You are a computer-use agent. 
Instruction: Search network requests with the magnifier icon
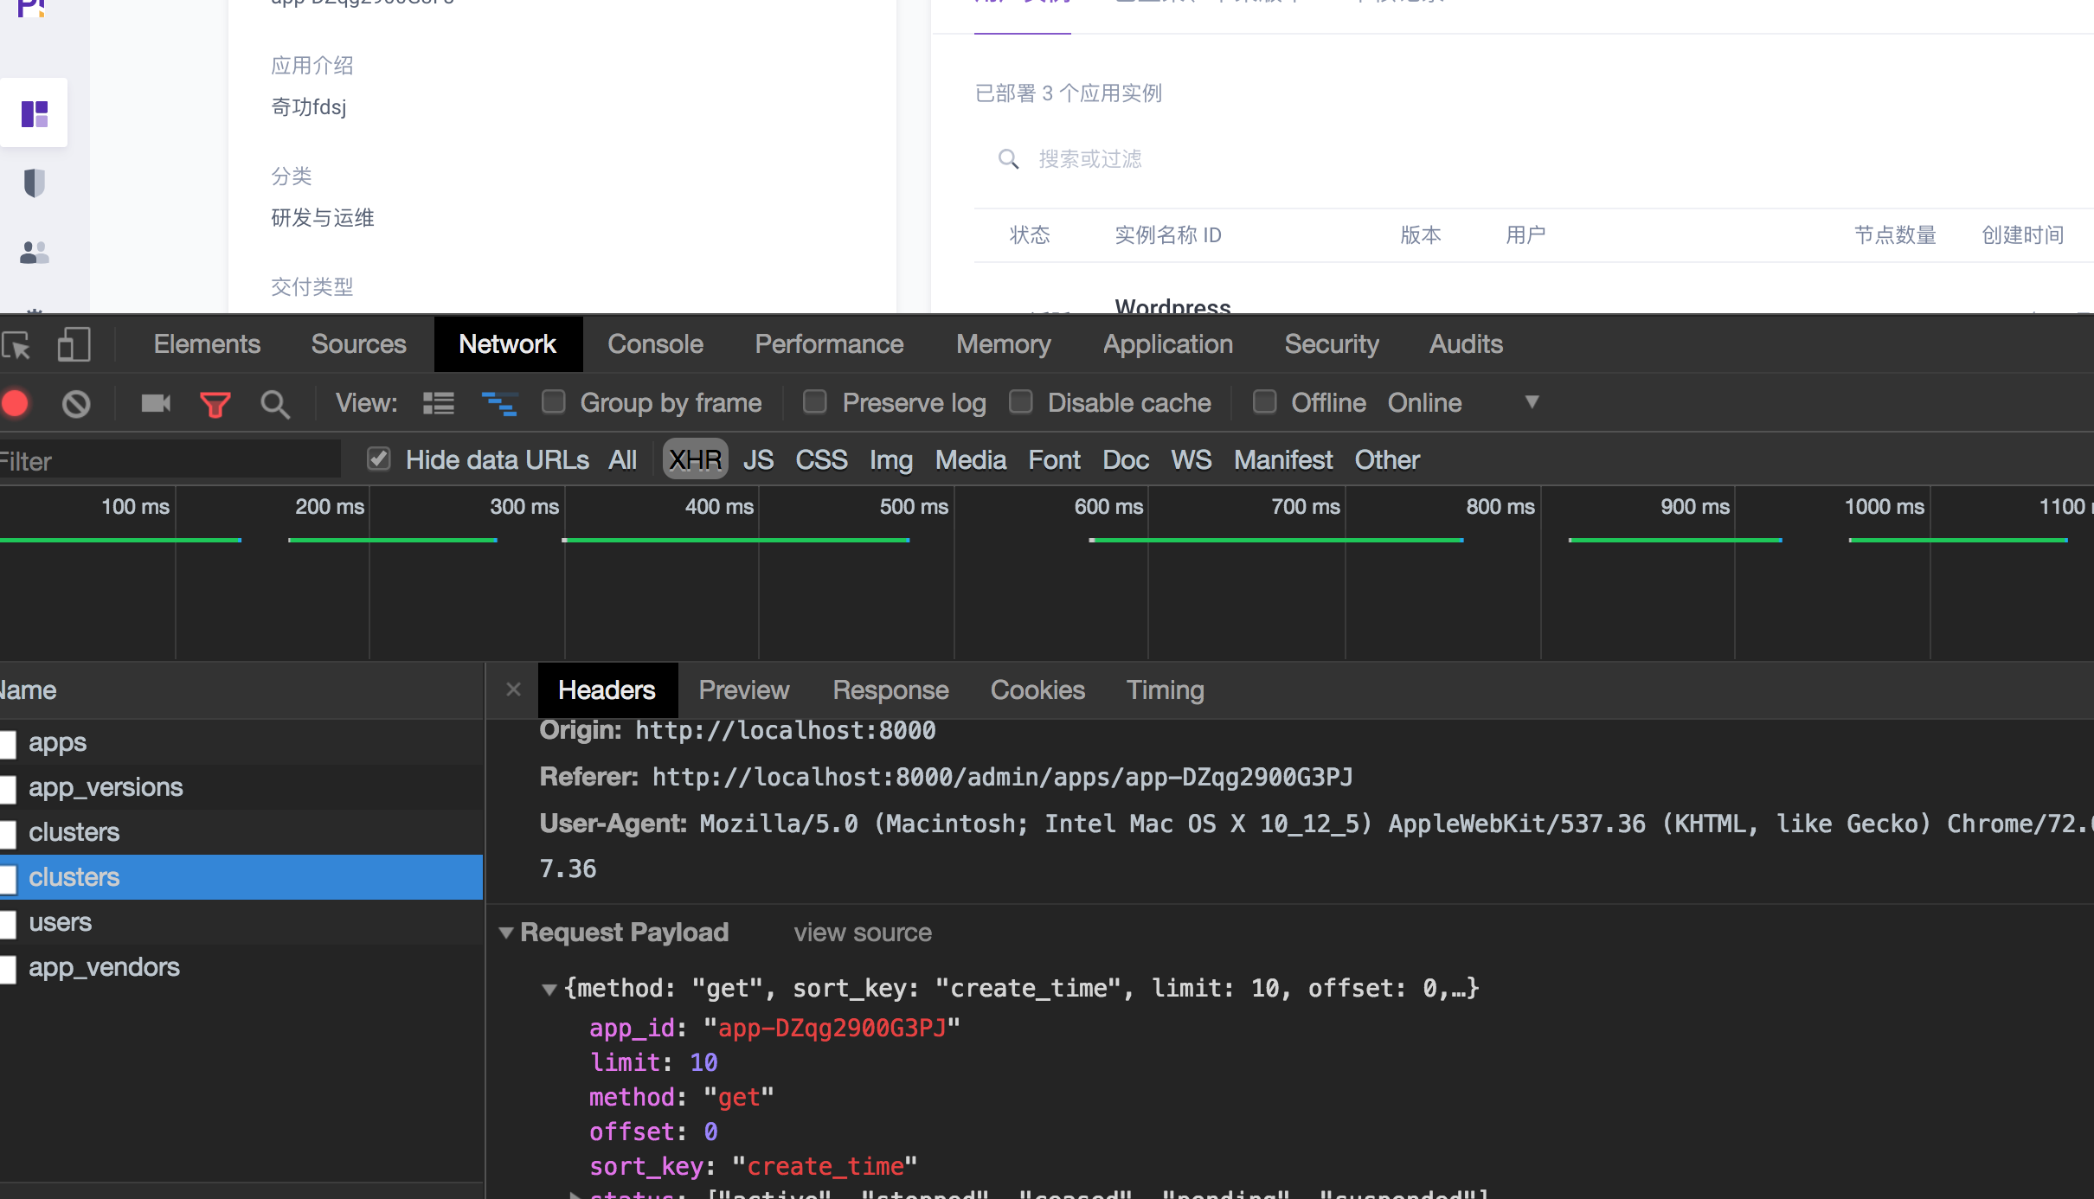click(274, 402)
